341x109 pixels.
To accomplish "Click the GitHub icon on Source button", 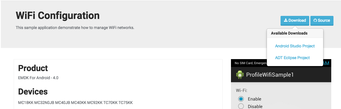I will (315, 20).
